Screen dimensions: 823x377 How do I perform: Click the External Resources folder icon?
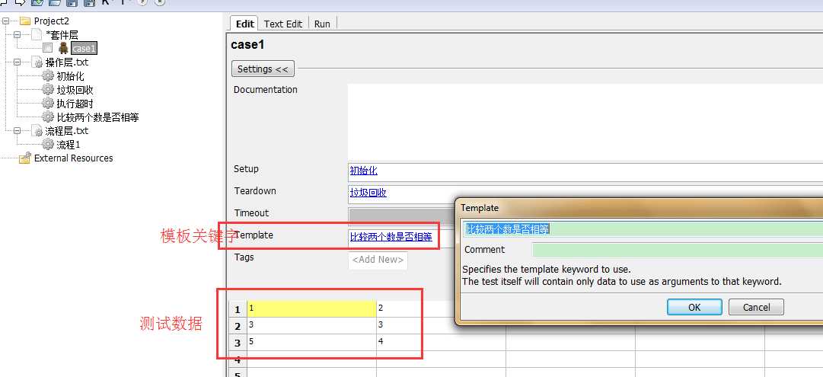[24, 158]
